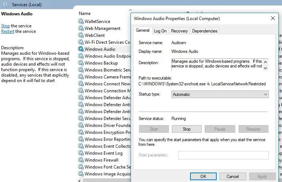This screenshot has height=182, width=282.
Task: Click the Web Management gear icon
Action: [81, 28]
